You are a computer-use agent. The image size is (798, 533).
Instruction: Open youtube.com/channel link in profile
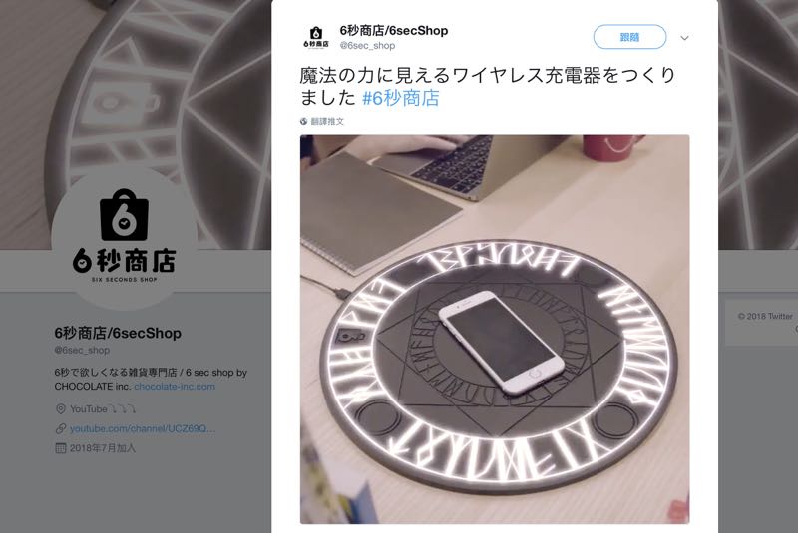[x=143, y=428]
